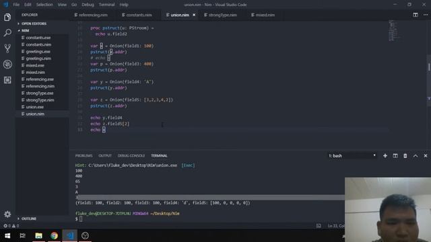Viewport: 431px width, 242px height.
Task: Open the Debug view in activity bar
Action: pyautogui.click(x=7, y=65)
